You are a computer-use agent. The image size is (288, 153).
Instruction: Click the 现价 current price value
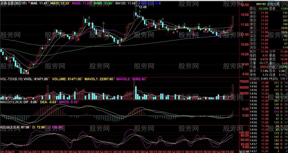(264, 52)
